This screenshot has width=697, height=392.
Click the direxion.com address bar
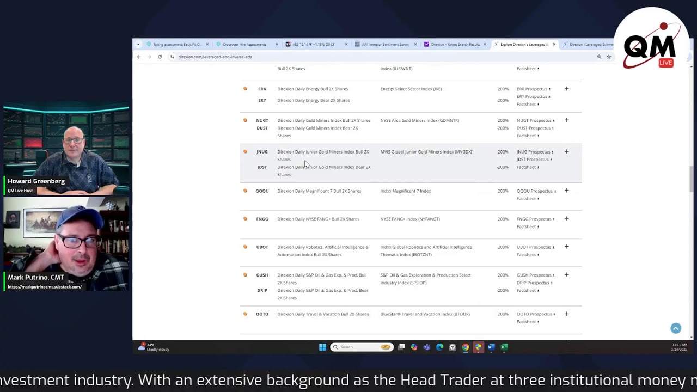pyautogui.click(x=381, y=57)
